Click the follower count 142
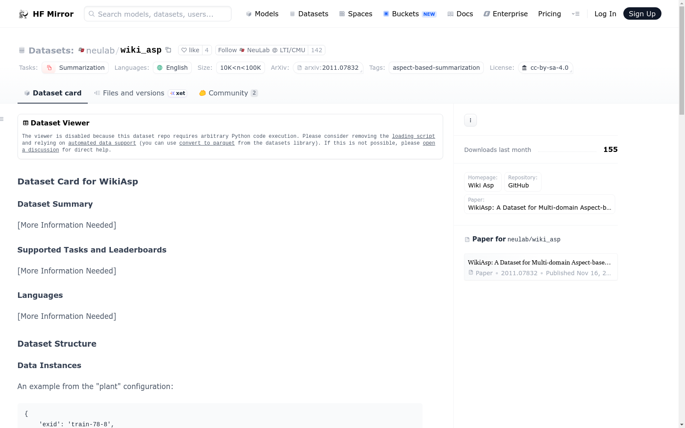This screenshot has width=685, height=428. coord(317,50)
